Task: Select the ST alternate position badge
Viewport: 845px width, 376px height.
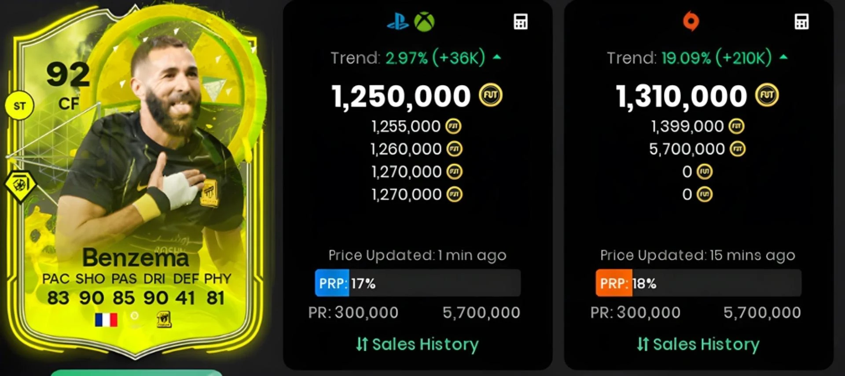Action: [19, 106]
